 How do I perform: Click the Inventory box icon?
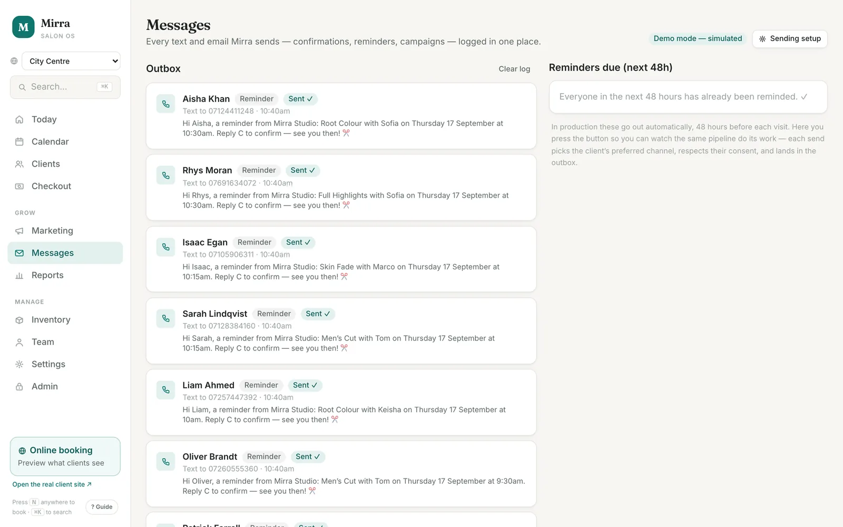19,320
